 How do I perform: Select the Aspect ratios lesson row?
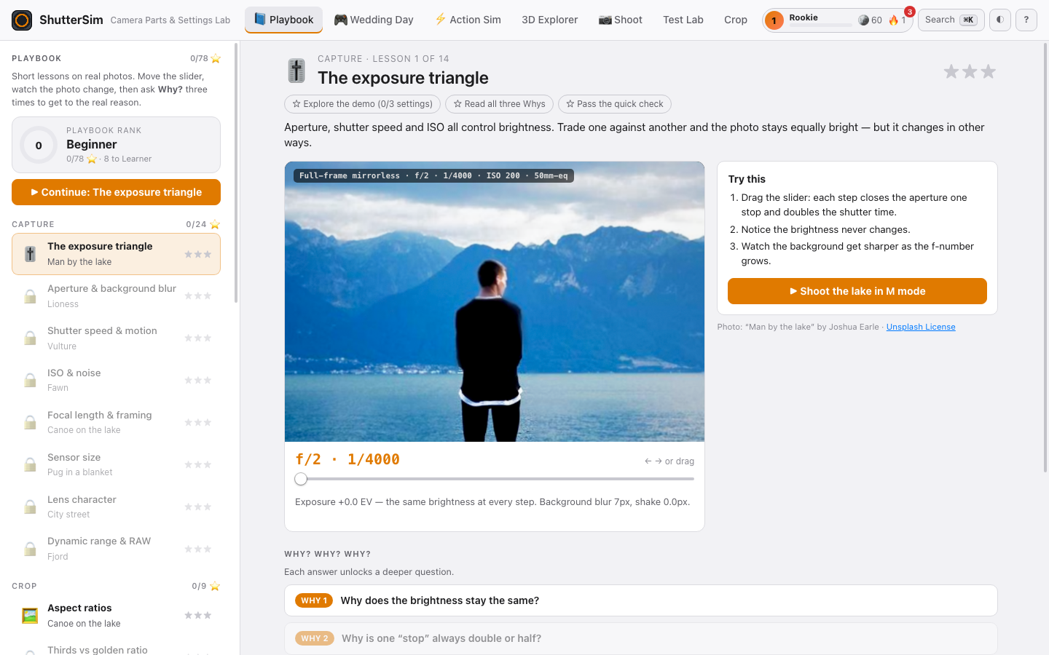(116, 616)
